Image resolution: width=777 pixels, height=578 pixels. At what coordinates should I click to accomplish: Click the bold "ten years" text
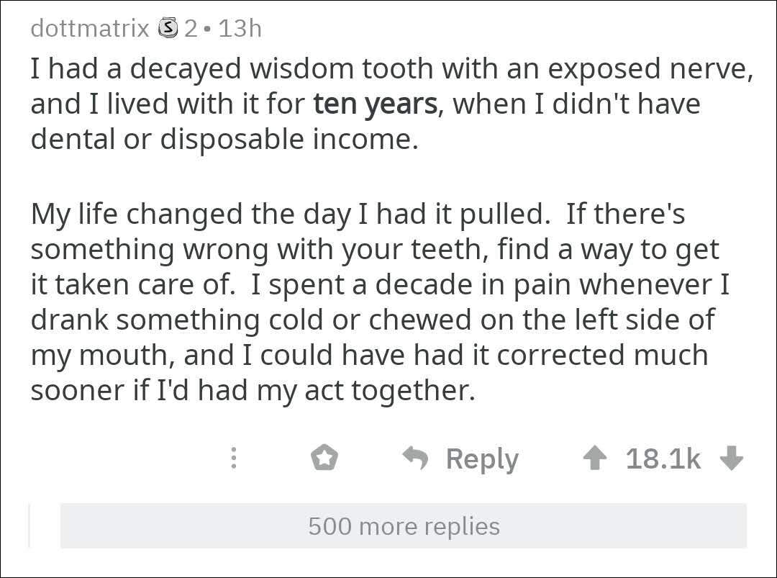point(375,104)
